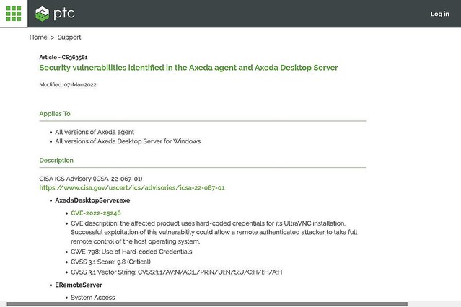Click the article title about Axeda vulnerabilities
This screenshot has height=307, width=461.
(188, 68)
